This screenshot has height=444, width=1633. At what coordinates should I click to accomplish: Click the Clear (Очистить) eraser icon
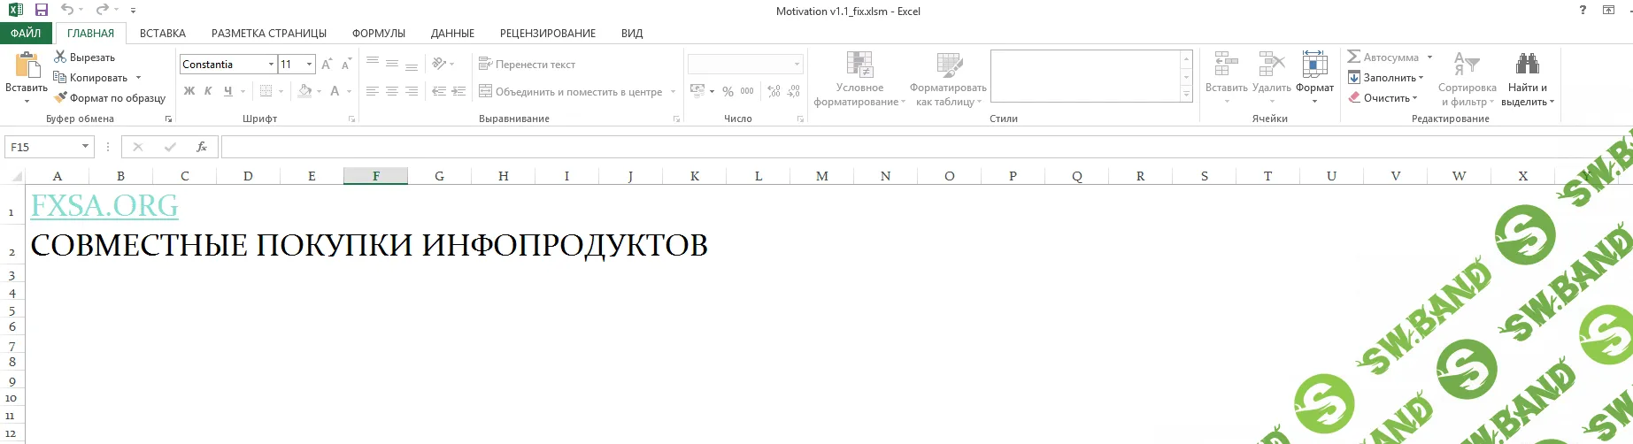pyautogui.click(x=1354, y=98)
